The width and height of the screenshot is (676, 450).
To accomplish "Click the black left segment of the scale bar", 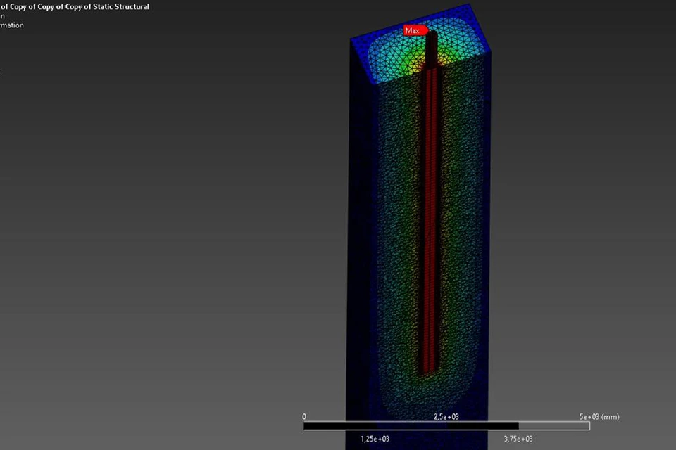I will tap(338, 426).
